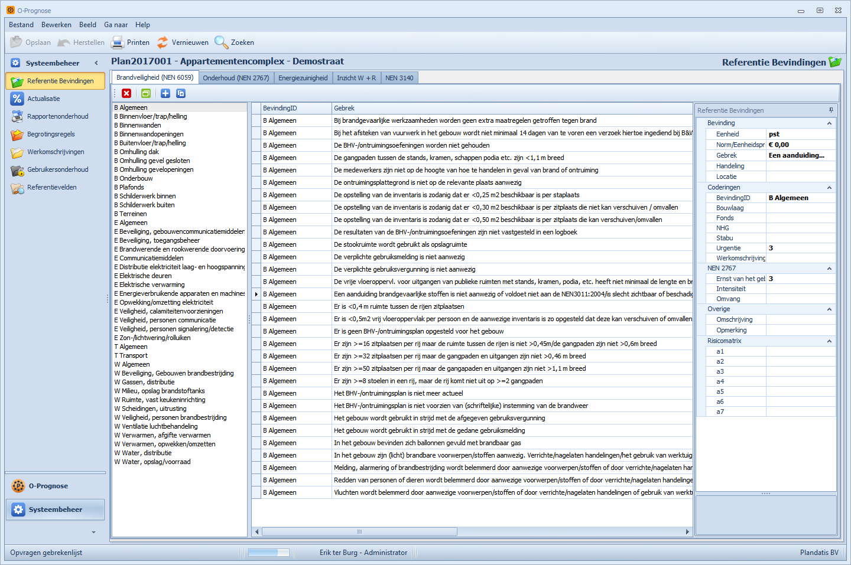Open the Beeld menu
The width and height of the screenshot is (851, 565).
87,25
